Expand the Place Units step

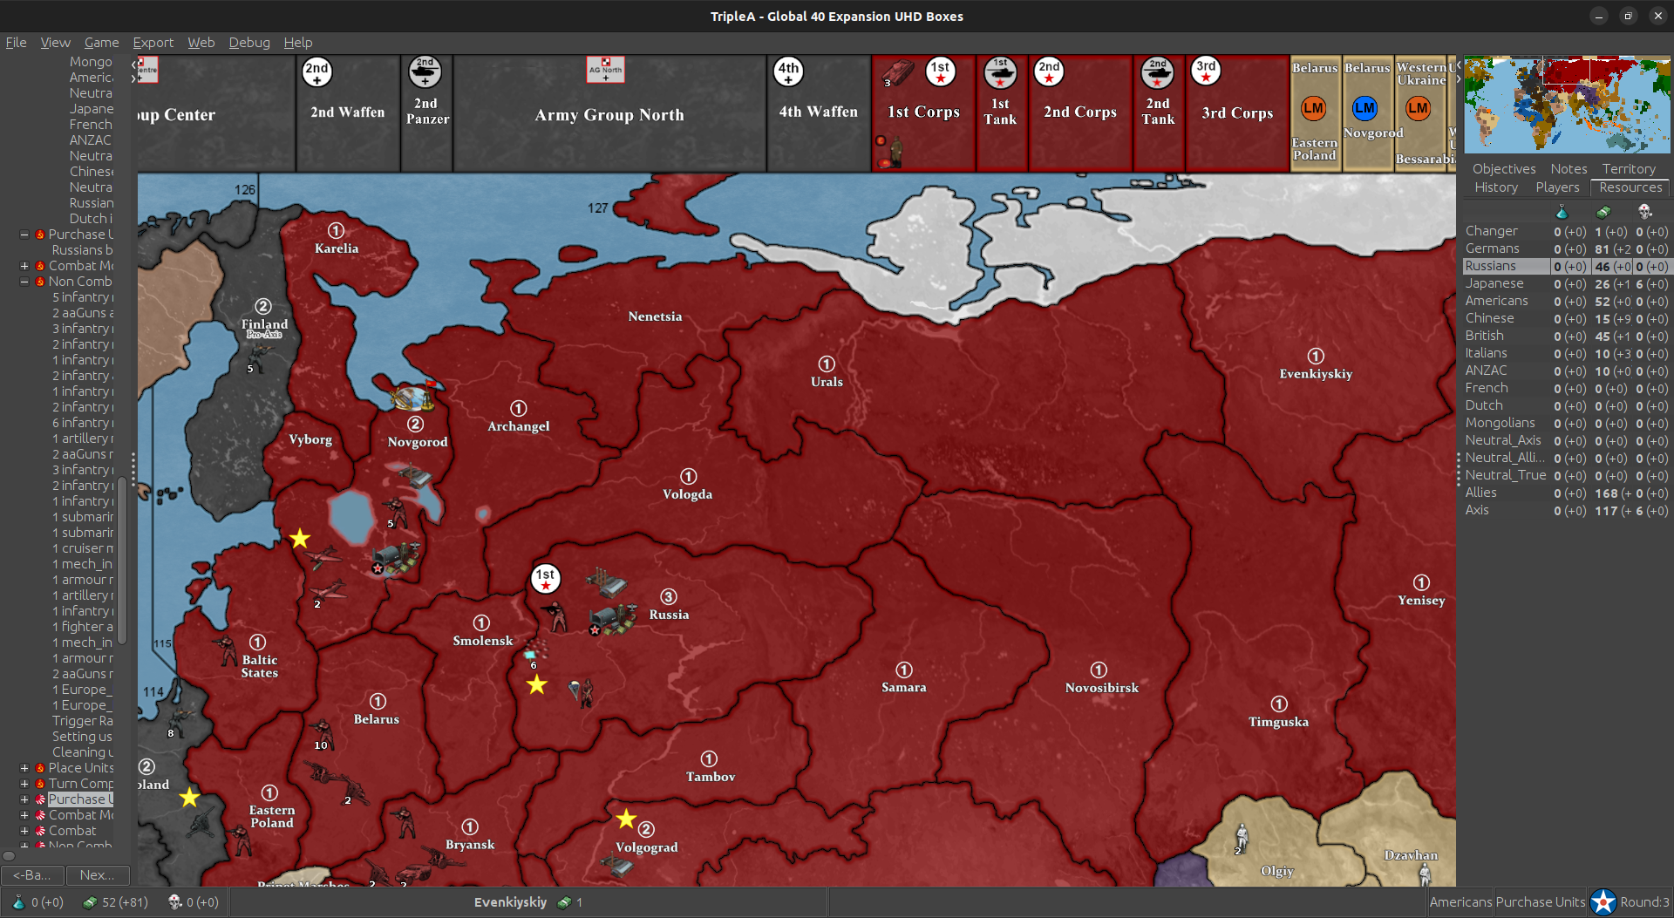click(x=24, y=768)
